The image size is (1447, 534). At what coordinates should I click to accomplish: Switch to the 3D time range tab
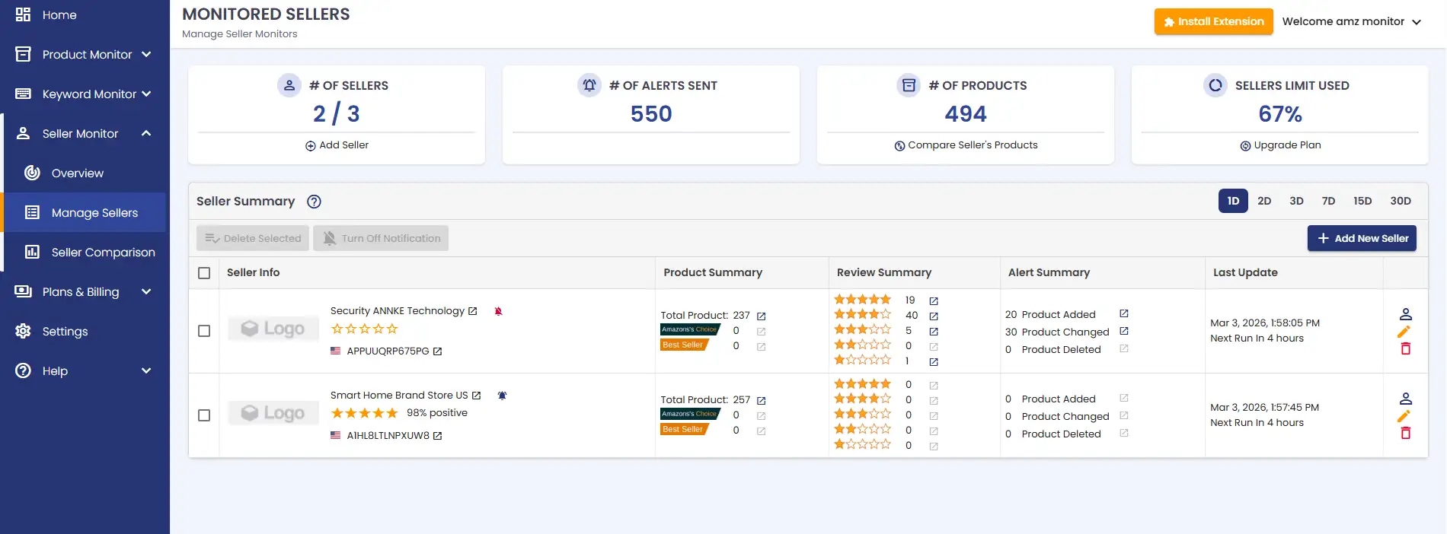[1296, 201]
